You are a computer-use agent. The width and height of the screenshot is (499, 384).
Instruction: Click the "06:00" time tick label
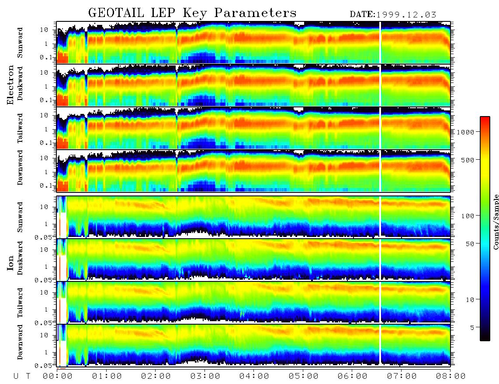[x=353, y=377]
